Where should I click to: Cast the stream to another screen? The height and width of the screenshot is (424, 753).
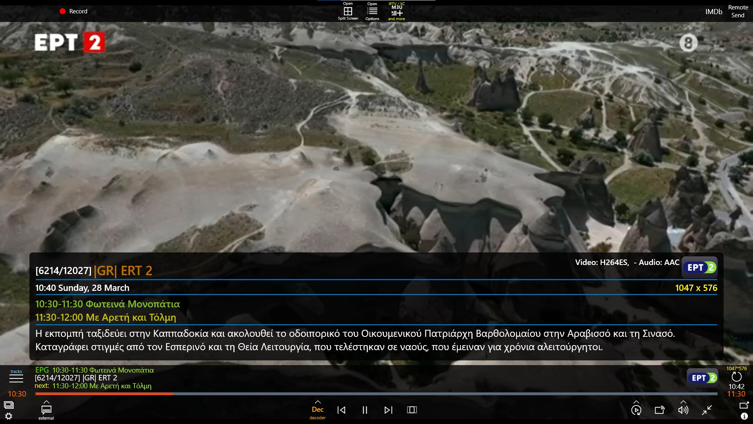(x=660, y=410)
